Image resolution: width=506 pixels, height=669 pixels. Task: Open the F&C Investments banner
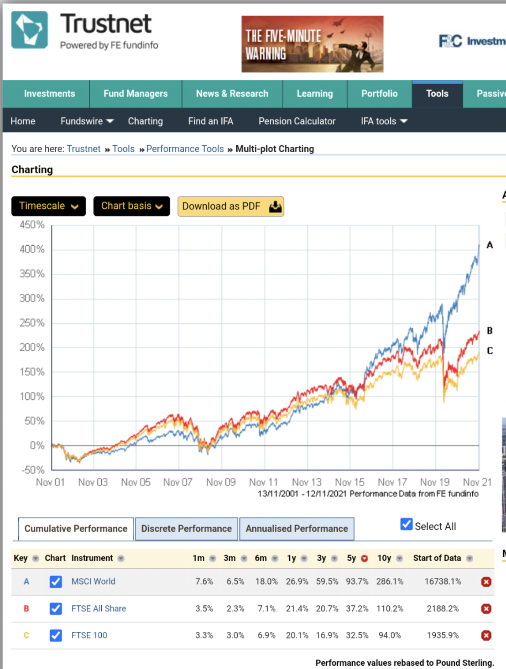472,41
